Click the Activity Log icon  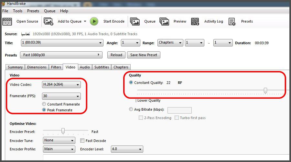(195, 22)
